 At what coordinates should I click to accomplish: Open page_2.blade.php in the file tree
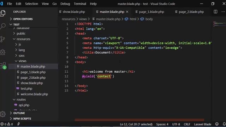[33, 78]
